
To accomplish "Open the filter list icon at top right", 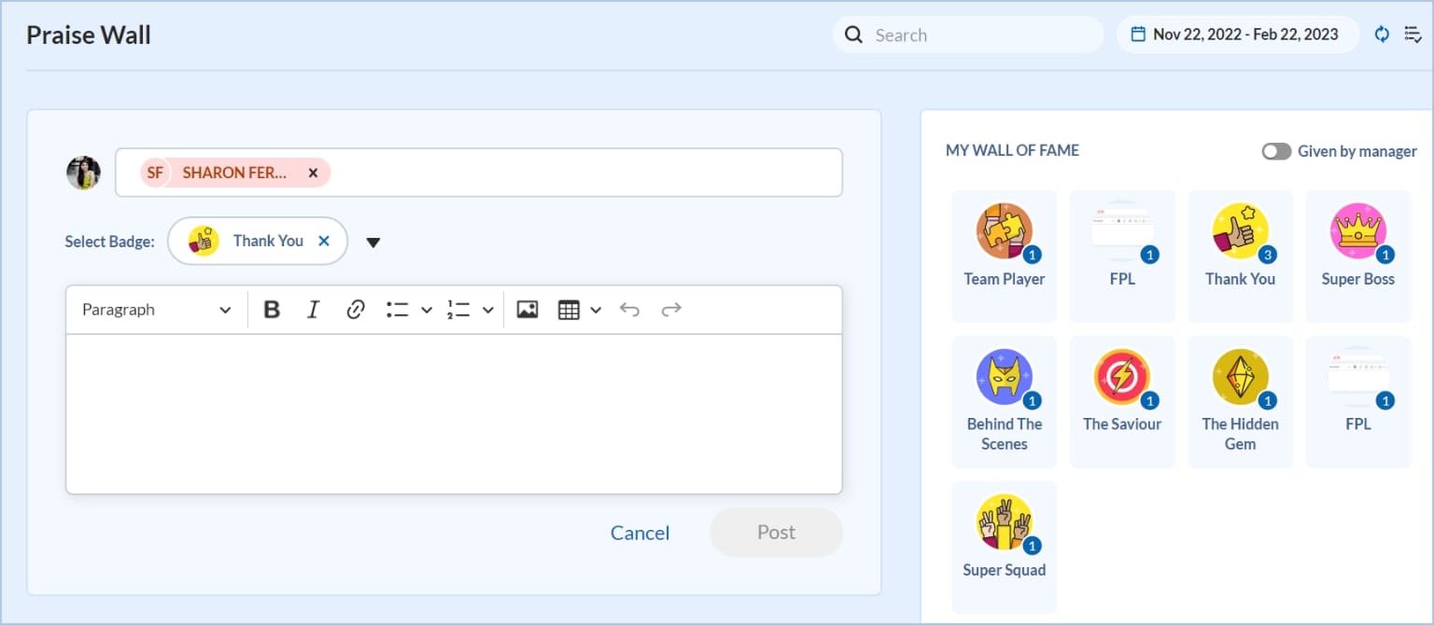I will 1413,35.
